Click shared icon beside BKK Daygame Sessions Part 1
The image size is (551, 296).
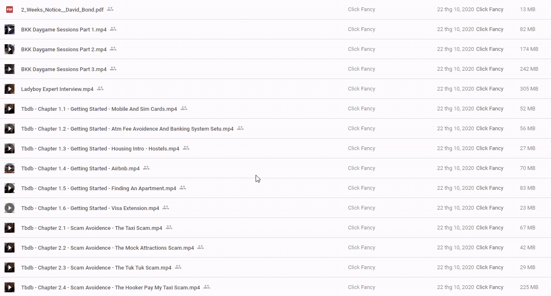(x=113, y=29)
